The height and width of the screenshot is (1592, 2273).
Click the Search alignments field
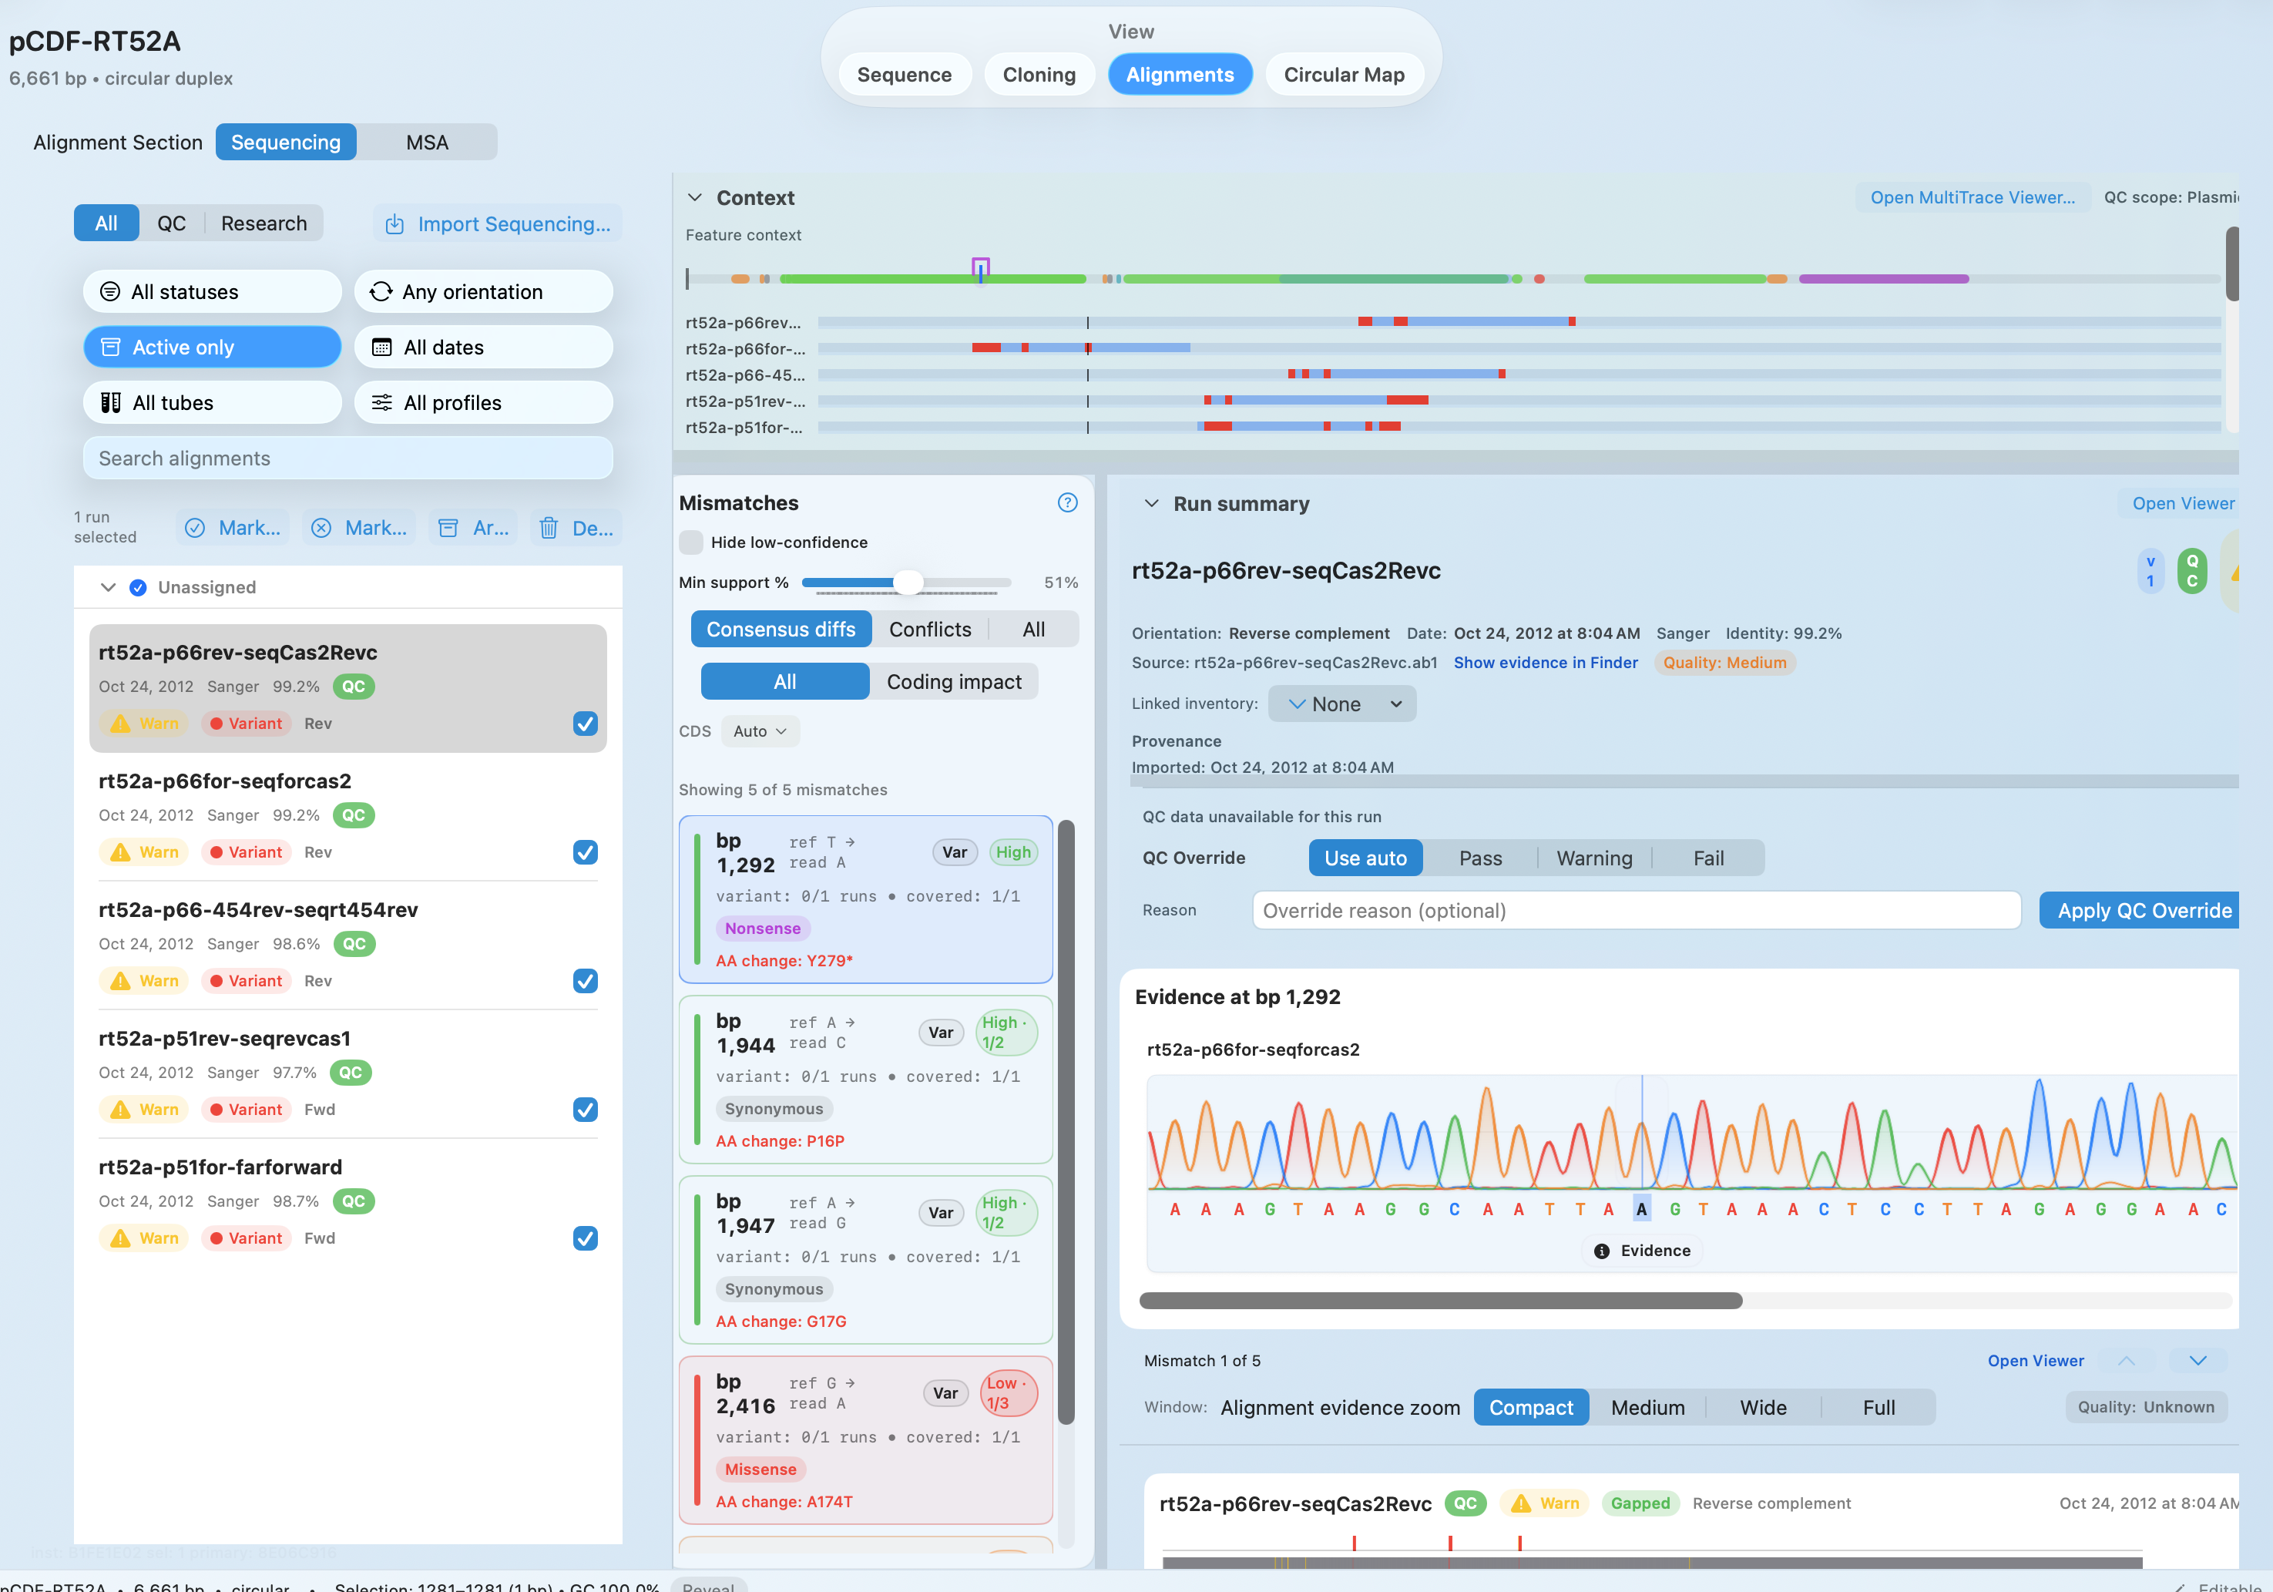point(347,458)
